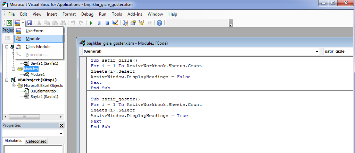Open the Object Browser icon
The height and width of the screenshot is (153, 355).
coord(141,23)
